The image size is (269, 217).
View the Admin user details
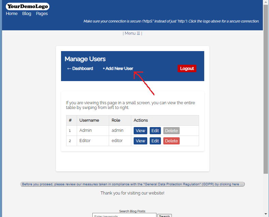pyautogui.click(x=140, y=130)
